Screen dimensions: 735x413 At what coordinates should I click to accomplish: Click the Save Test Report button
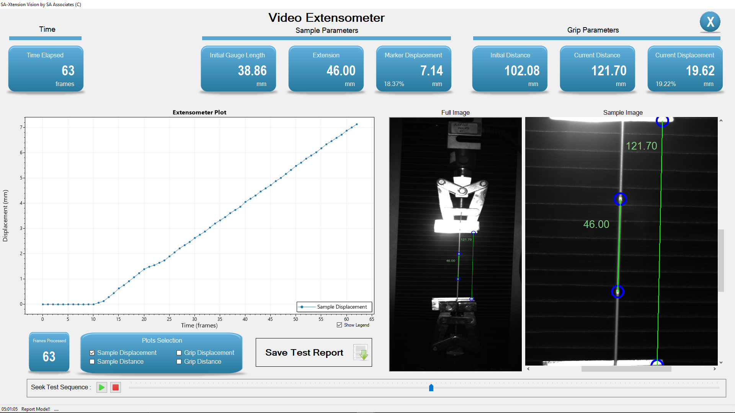pos(314,352)
